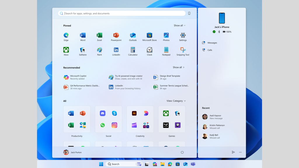Open Calls in the phone panel
299x168 pixels.
[x=210, y=50]
